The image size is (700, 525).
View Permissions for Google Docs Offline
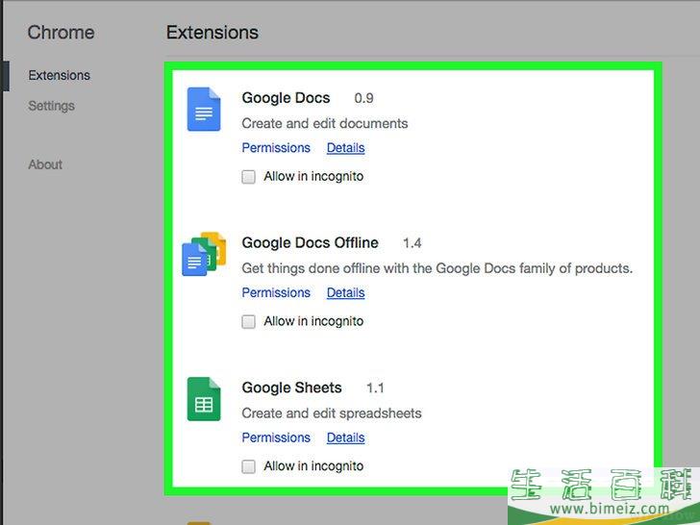(276, 293)
